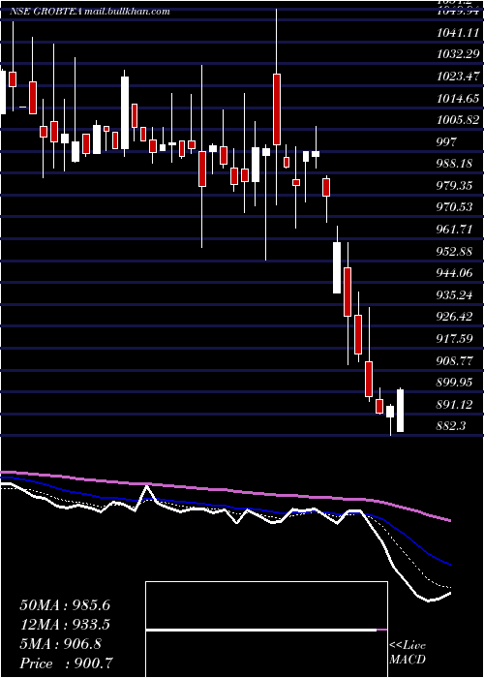Click the 1023.47 price level label
Screen dimensions: 484x678
coord(458,77)
